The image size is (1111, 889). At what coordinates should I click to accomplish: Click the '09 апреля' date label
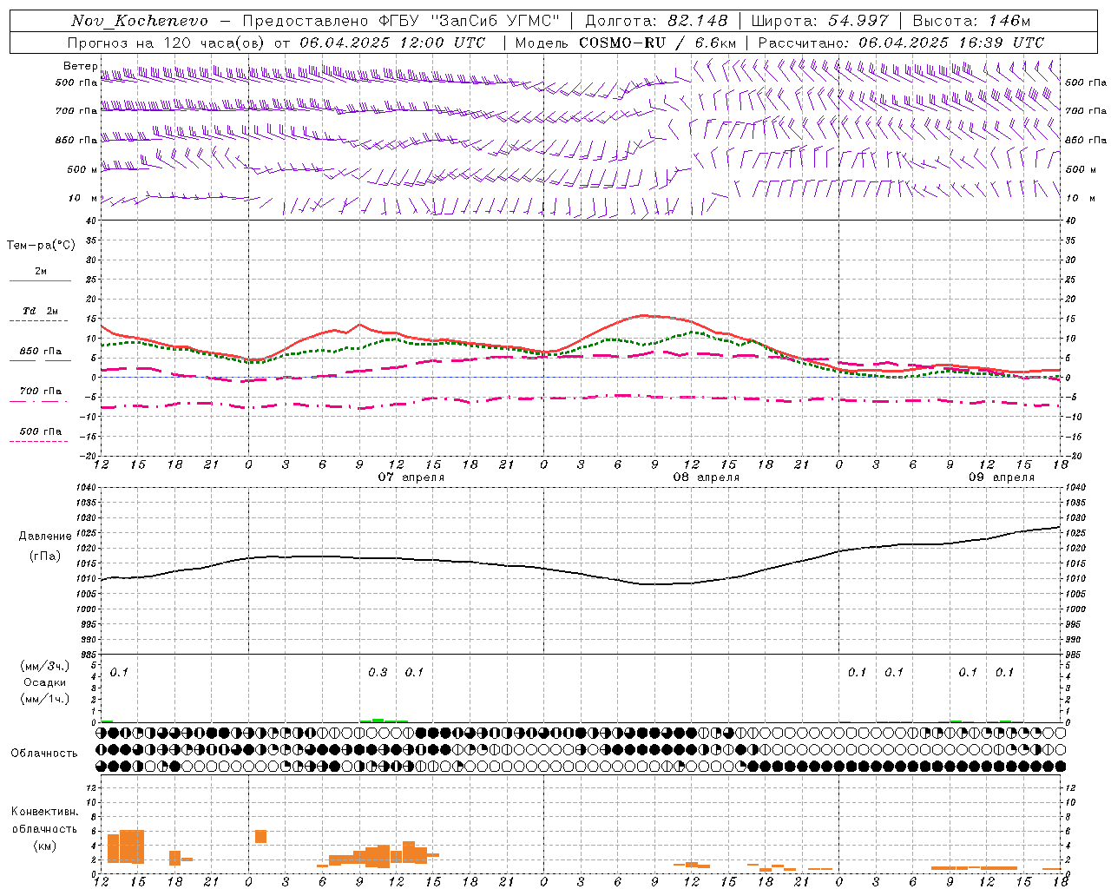click(1002, 477)
